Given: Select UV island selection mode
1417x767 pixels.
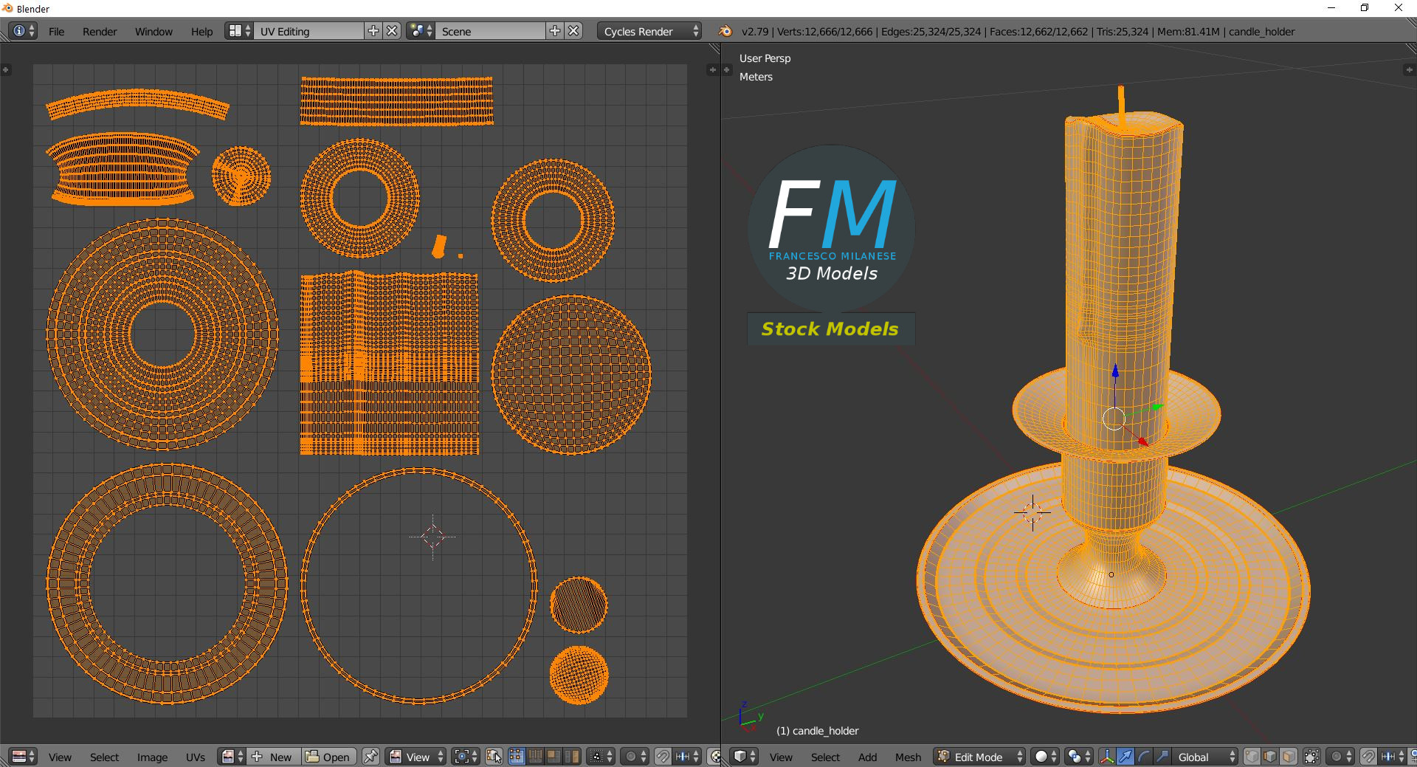Looking at the screenshot, I should 571,757.
